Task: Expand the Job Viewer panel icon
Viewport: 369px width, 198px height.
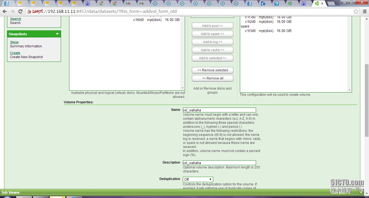Action: [361, 192]
